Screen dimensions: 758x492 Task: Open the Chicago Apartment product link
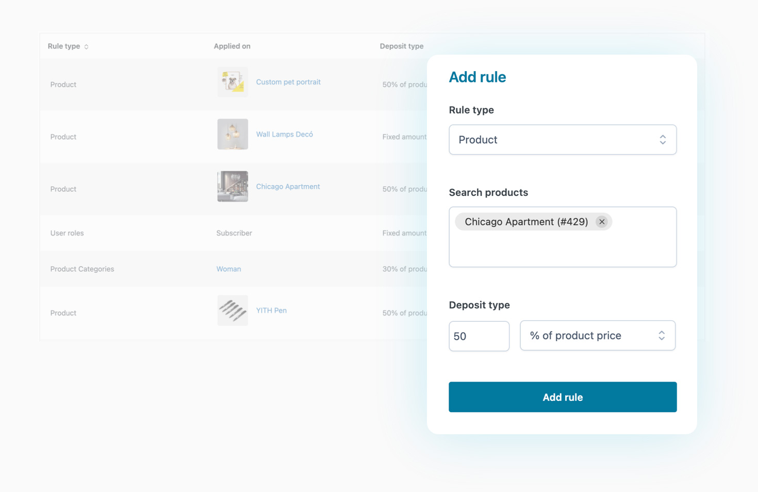click(288, 187)
